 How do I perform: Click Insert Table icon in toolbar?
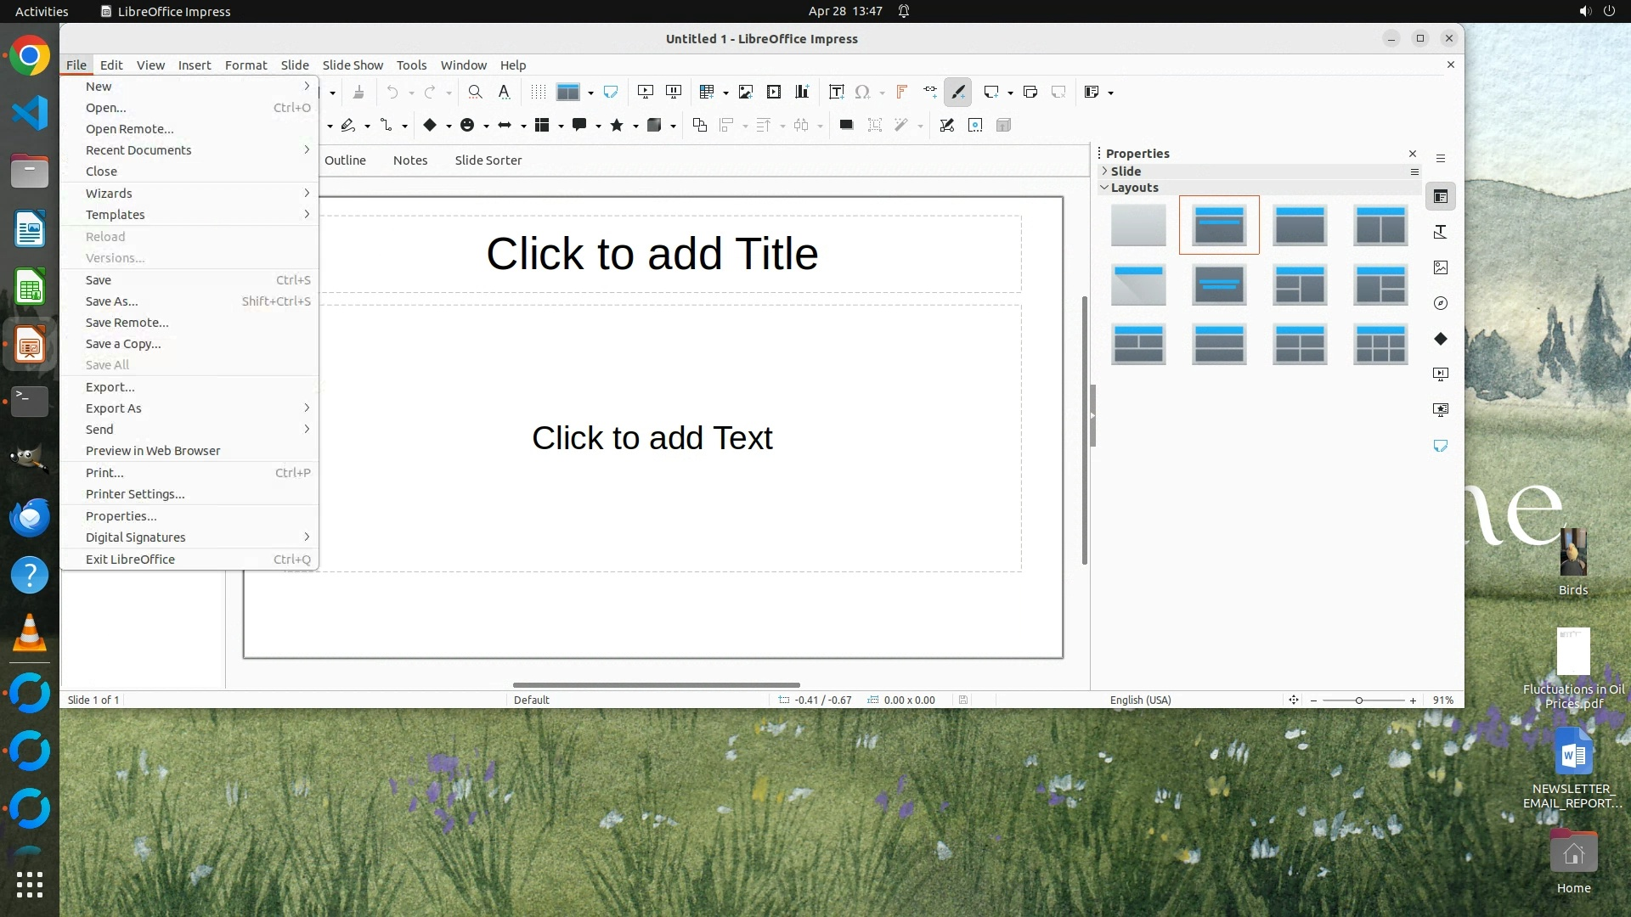[706, 92]
